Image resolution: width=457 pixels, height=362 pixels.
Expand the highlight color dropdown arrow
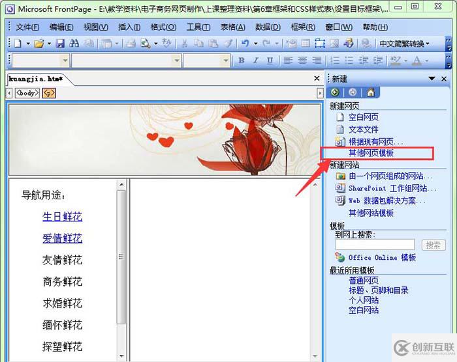coord(405,61)
